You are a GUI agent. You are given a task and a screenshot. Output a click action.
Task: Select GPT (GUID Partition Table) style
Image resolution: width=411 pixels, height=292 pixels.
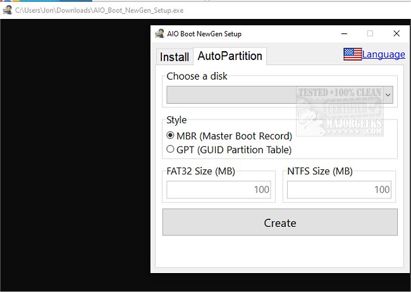[x=229, y=150]
